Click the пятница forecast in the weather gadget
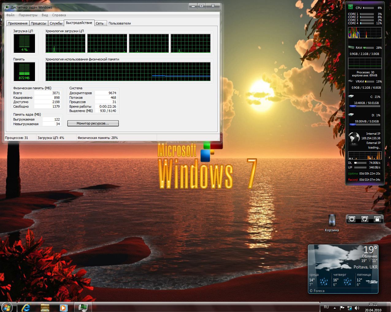 tap(367, 279)
